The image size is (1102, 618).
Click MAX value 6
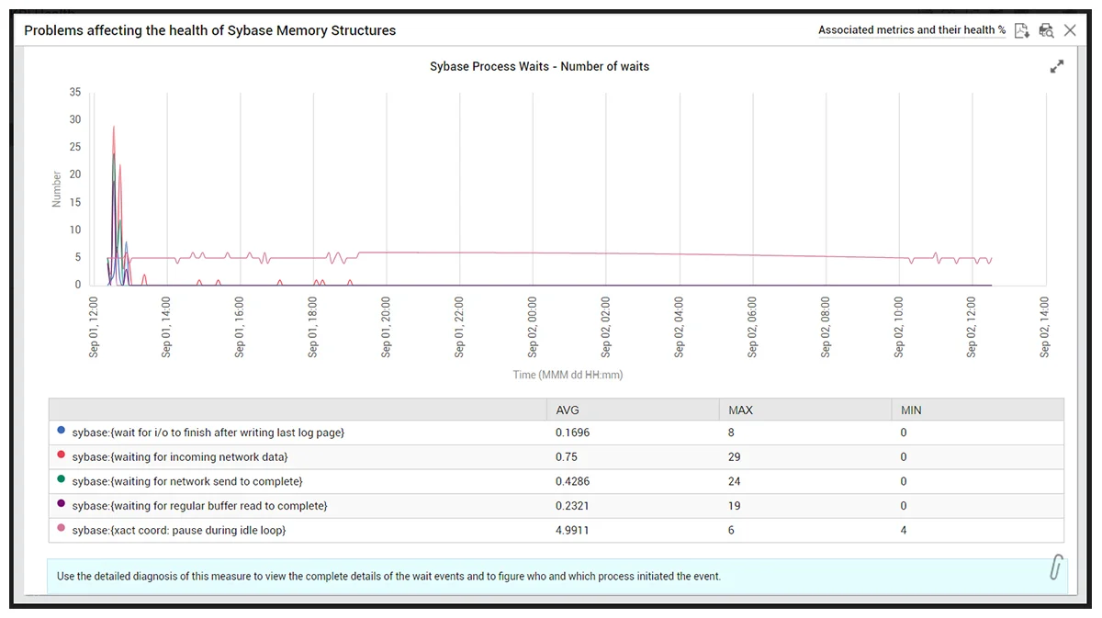pyautogui.click(x=732, y=531)
